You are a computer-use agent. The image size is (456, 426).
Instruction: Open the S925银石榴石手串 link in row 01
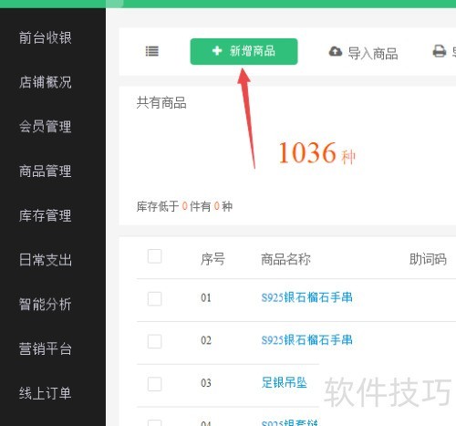click(306, 297)
